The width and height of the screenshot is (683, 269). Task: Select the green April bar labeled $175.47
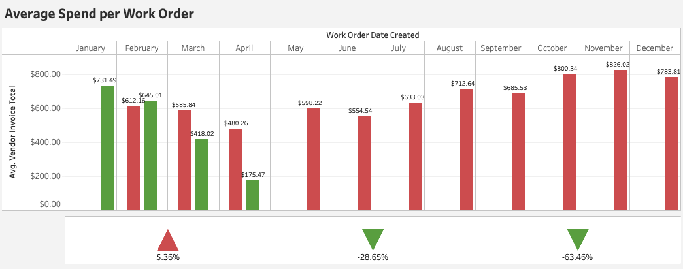tap(253, 195)
